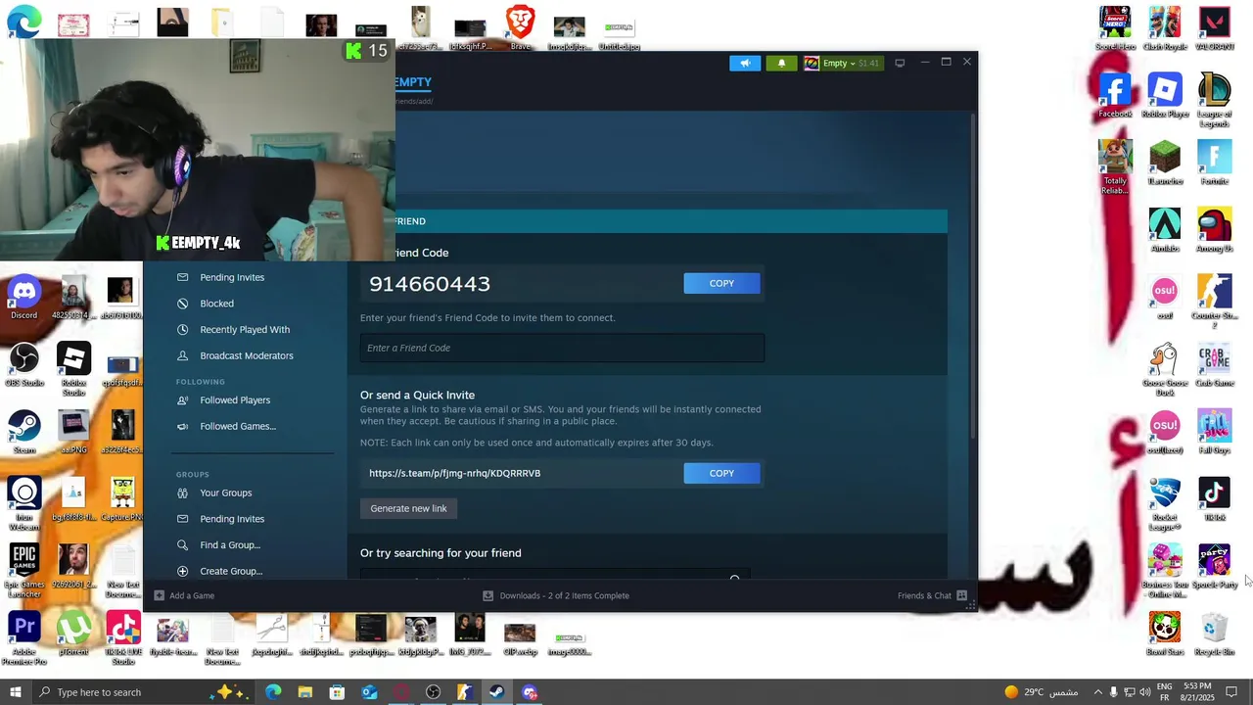
Task: Select the Fall Guys desktop icon
Action: 1214,432
